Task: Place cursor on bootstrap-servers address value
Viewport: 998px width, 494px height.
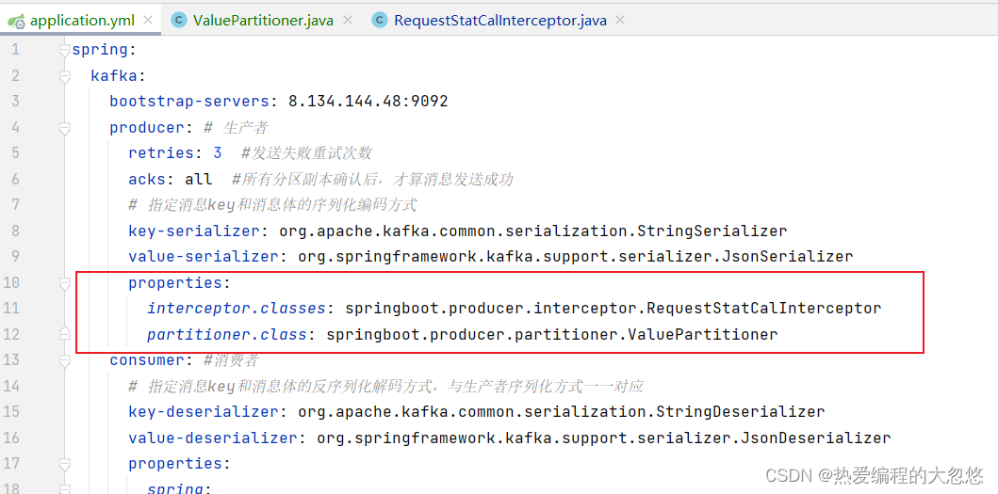Action: click(368, 101)
